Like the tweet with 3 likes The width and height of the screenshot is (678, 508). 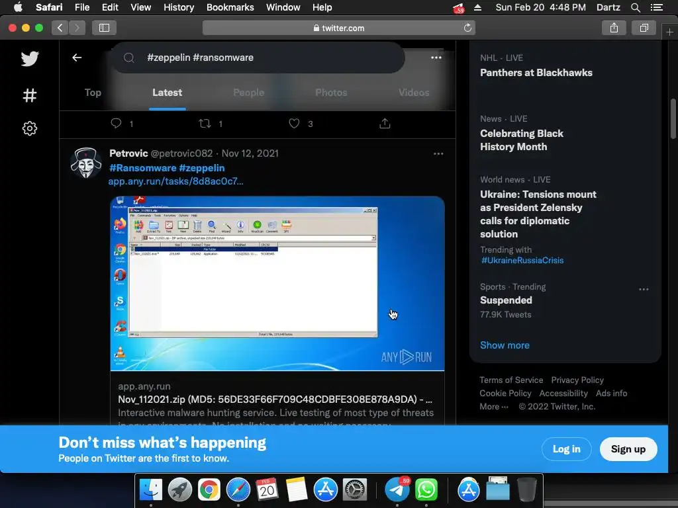[294, 124]
